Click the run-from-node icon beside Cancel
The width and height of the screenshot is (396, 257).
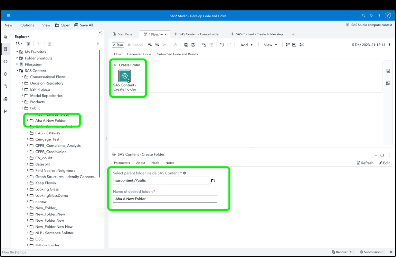(150, 45)
